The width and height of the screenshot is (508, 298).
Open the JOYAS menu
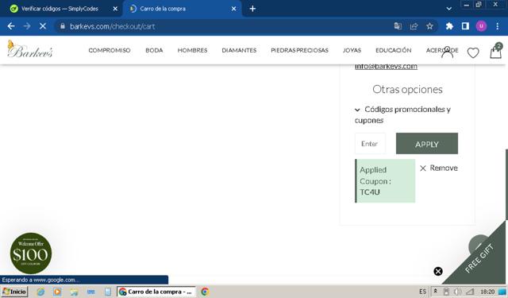point(352,50)
